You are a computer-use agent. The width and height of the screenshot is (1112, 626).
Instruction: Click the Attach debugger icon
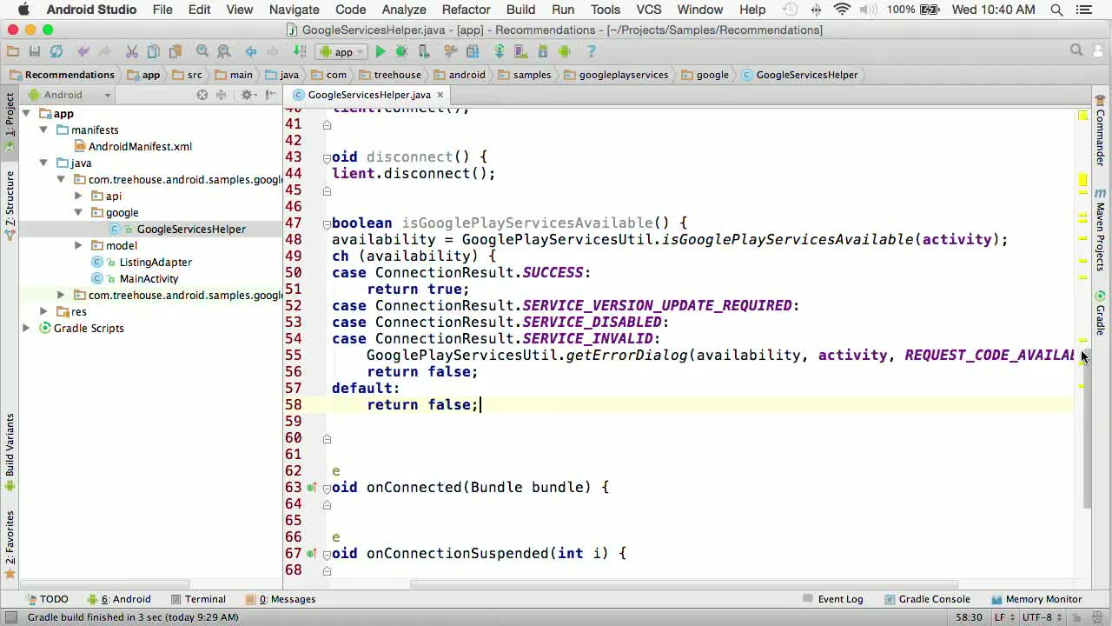[x=424, y=52]
